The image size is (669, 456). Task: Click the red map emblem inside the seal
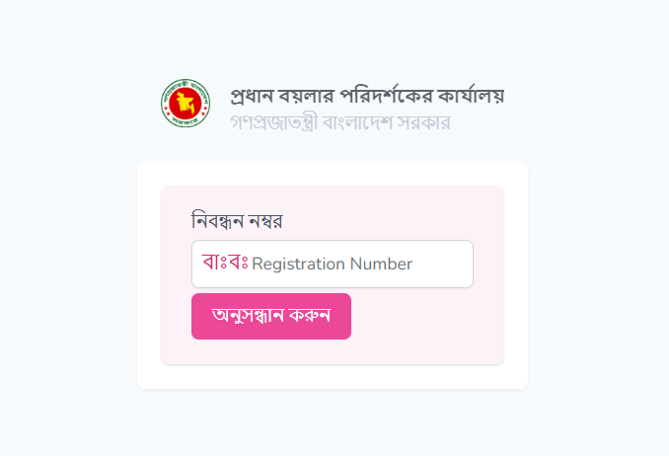[185, 102]
